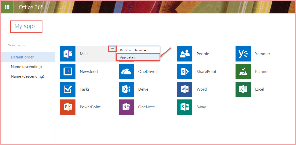Click the Word app label
Image resolution: width=296 pixels, height=145 pixels.
click(202, 89)
